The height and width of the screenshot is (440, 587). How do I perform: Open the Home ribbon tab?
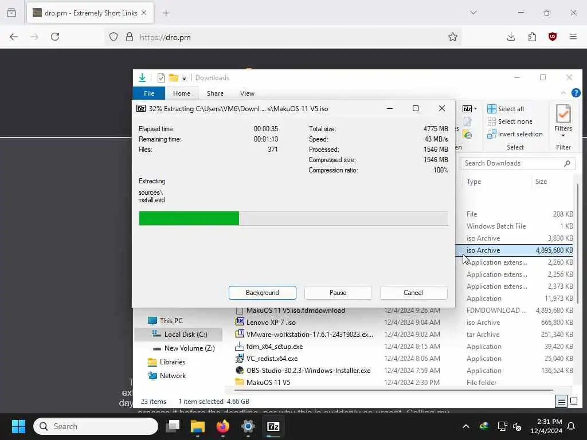182,93
